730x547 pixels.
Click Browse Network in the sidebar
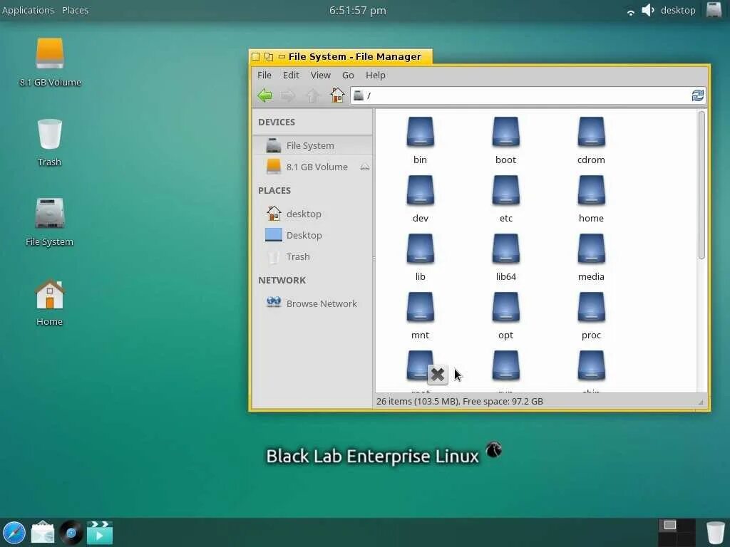click(x=312, y=303)
